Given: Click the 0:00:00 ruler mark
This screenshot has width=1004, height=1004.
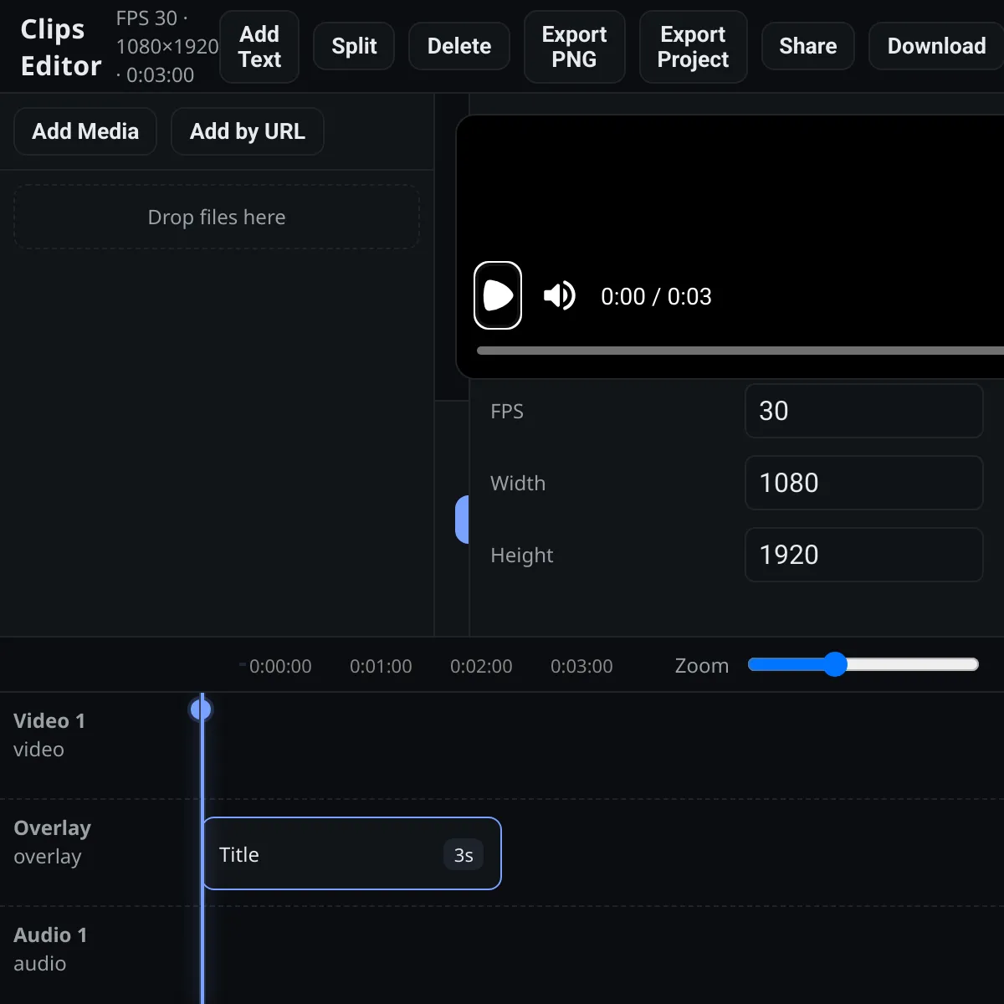Looking at the screenshot, I should click(280, 666).
